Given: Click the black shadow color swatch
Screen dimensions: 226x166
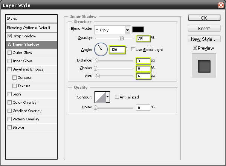Looking at the screenshot, I should (x=138, y=29).
